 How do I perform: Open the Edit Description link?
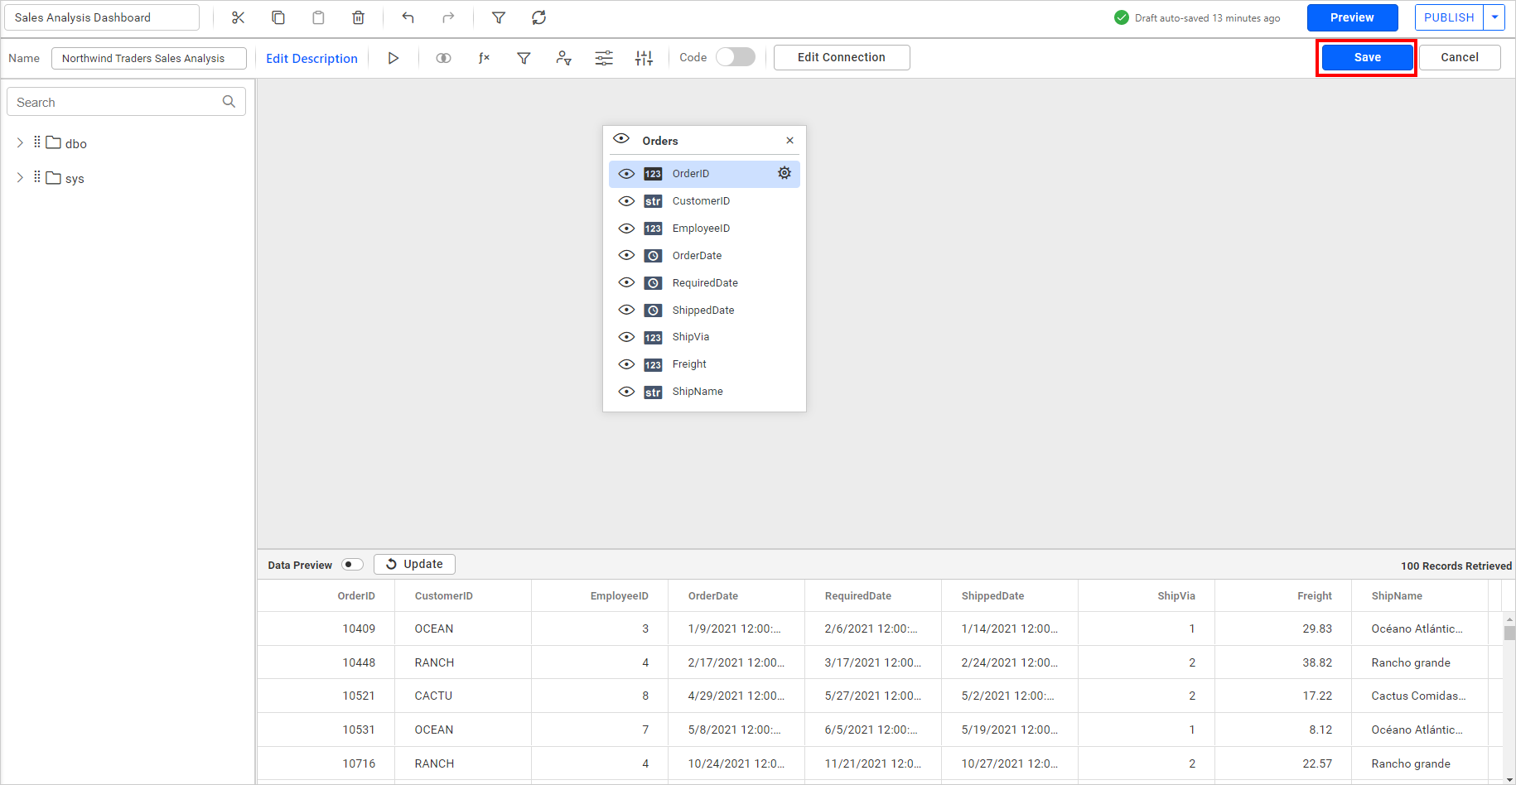(311, 58)
